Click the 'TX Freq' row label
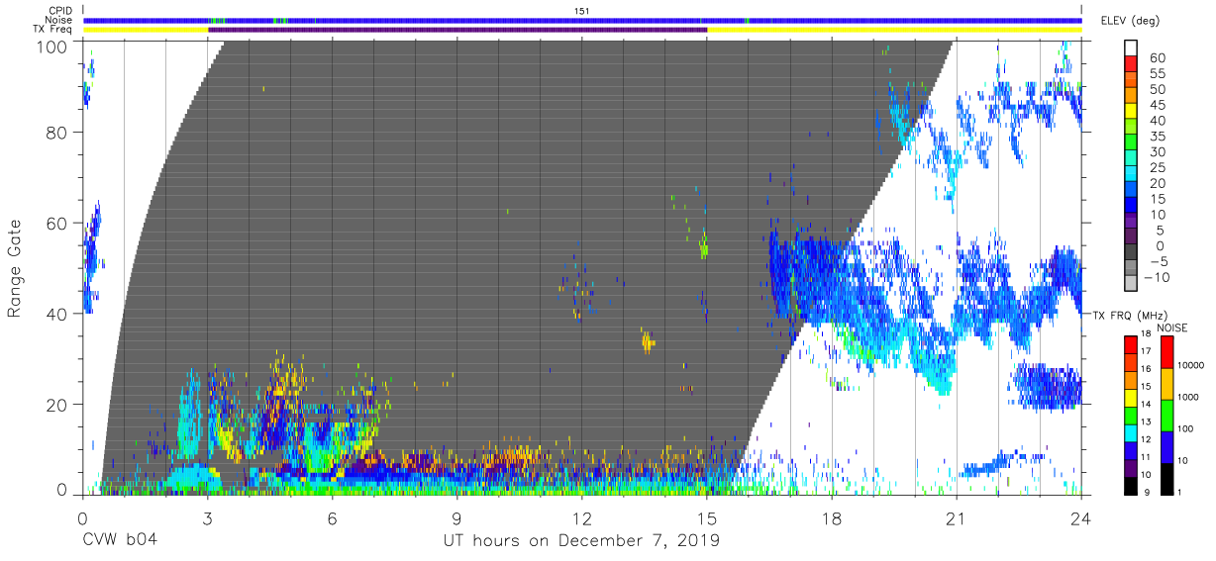 [x=52, y=30]
